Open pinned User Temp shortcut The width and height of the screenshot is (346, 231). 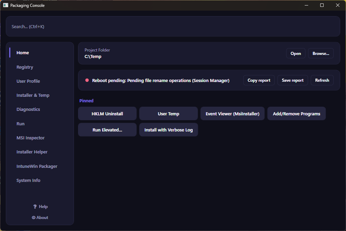click(169, 114)
